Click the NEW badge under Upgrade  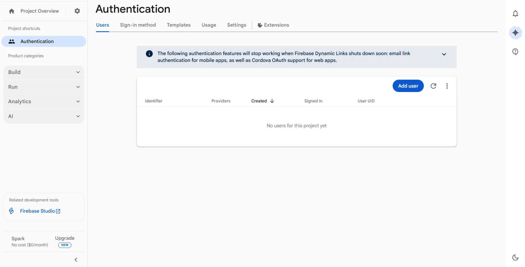pyautogui.click(x=65, y=245)
